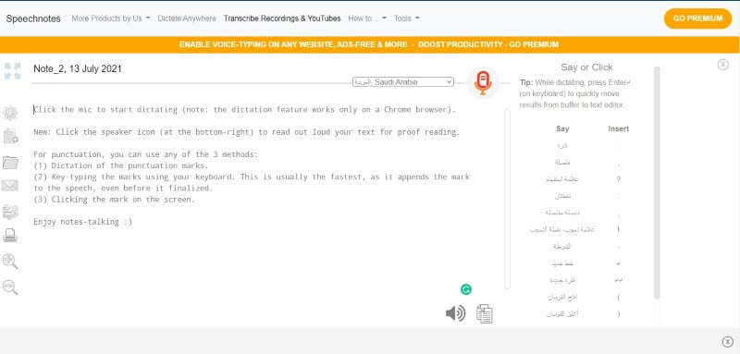Image resolution: width=740 pixels, height=354 pixels.
Task: Click the Speechnotes logo
Action: pyautogui.click(x=33, y=18)
